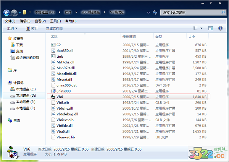Viewport: 229px width, 162px height.
Task: Select the C2 application icon
Action: pyautogui.click(x=53, y=45)
